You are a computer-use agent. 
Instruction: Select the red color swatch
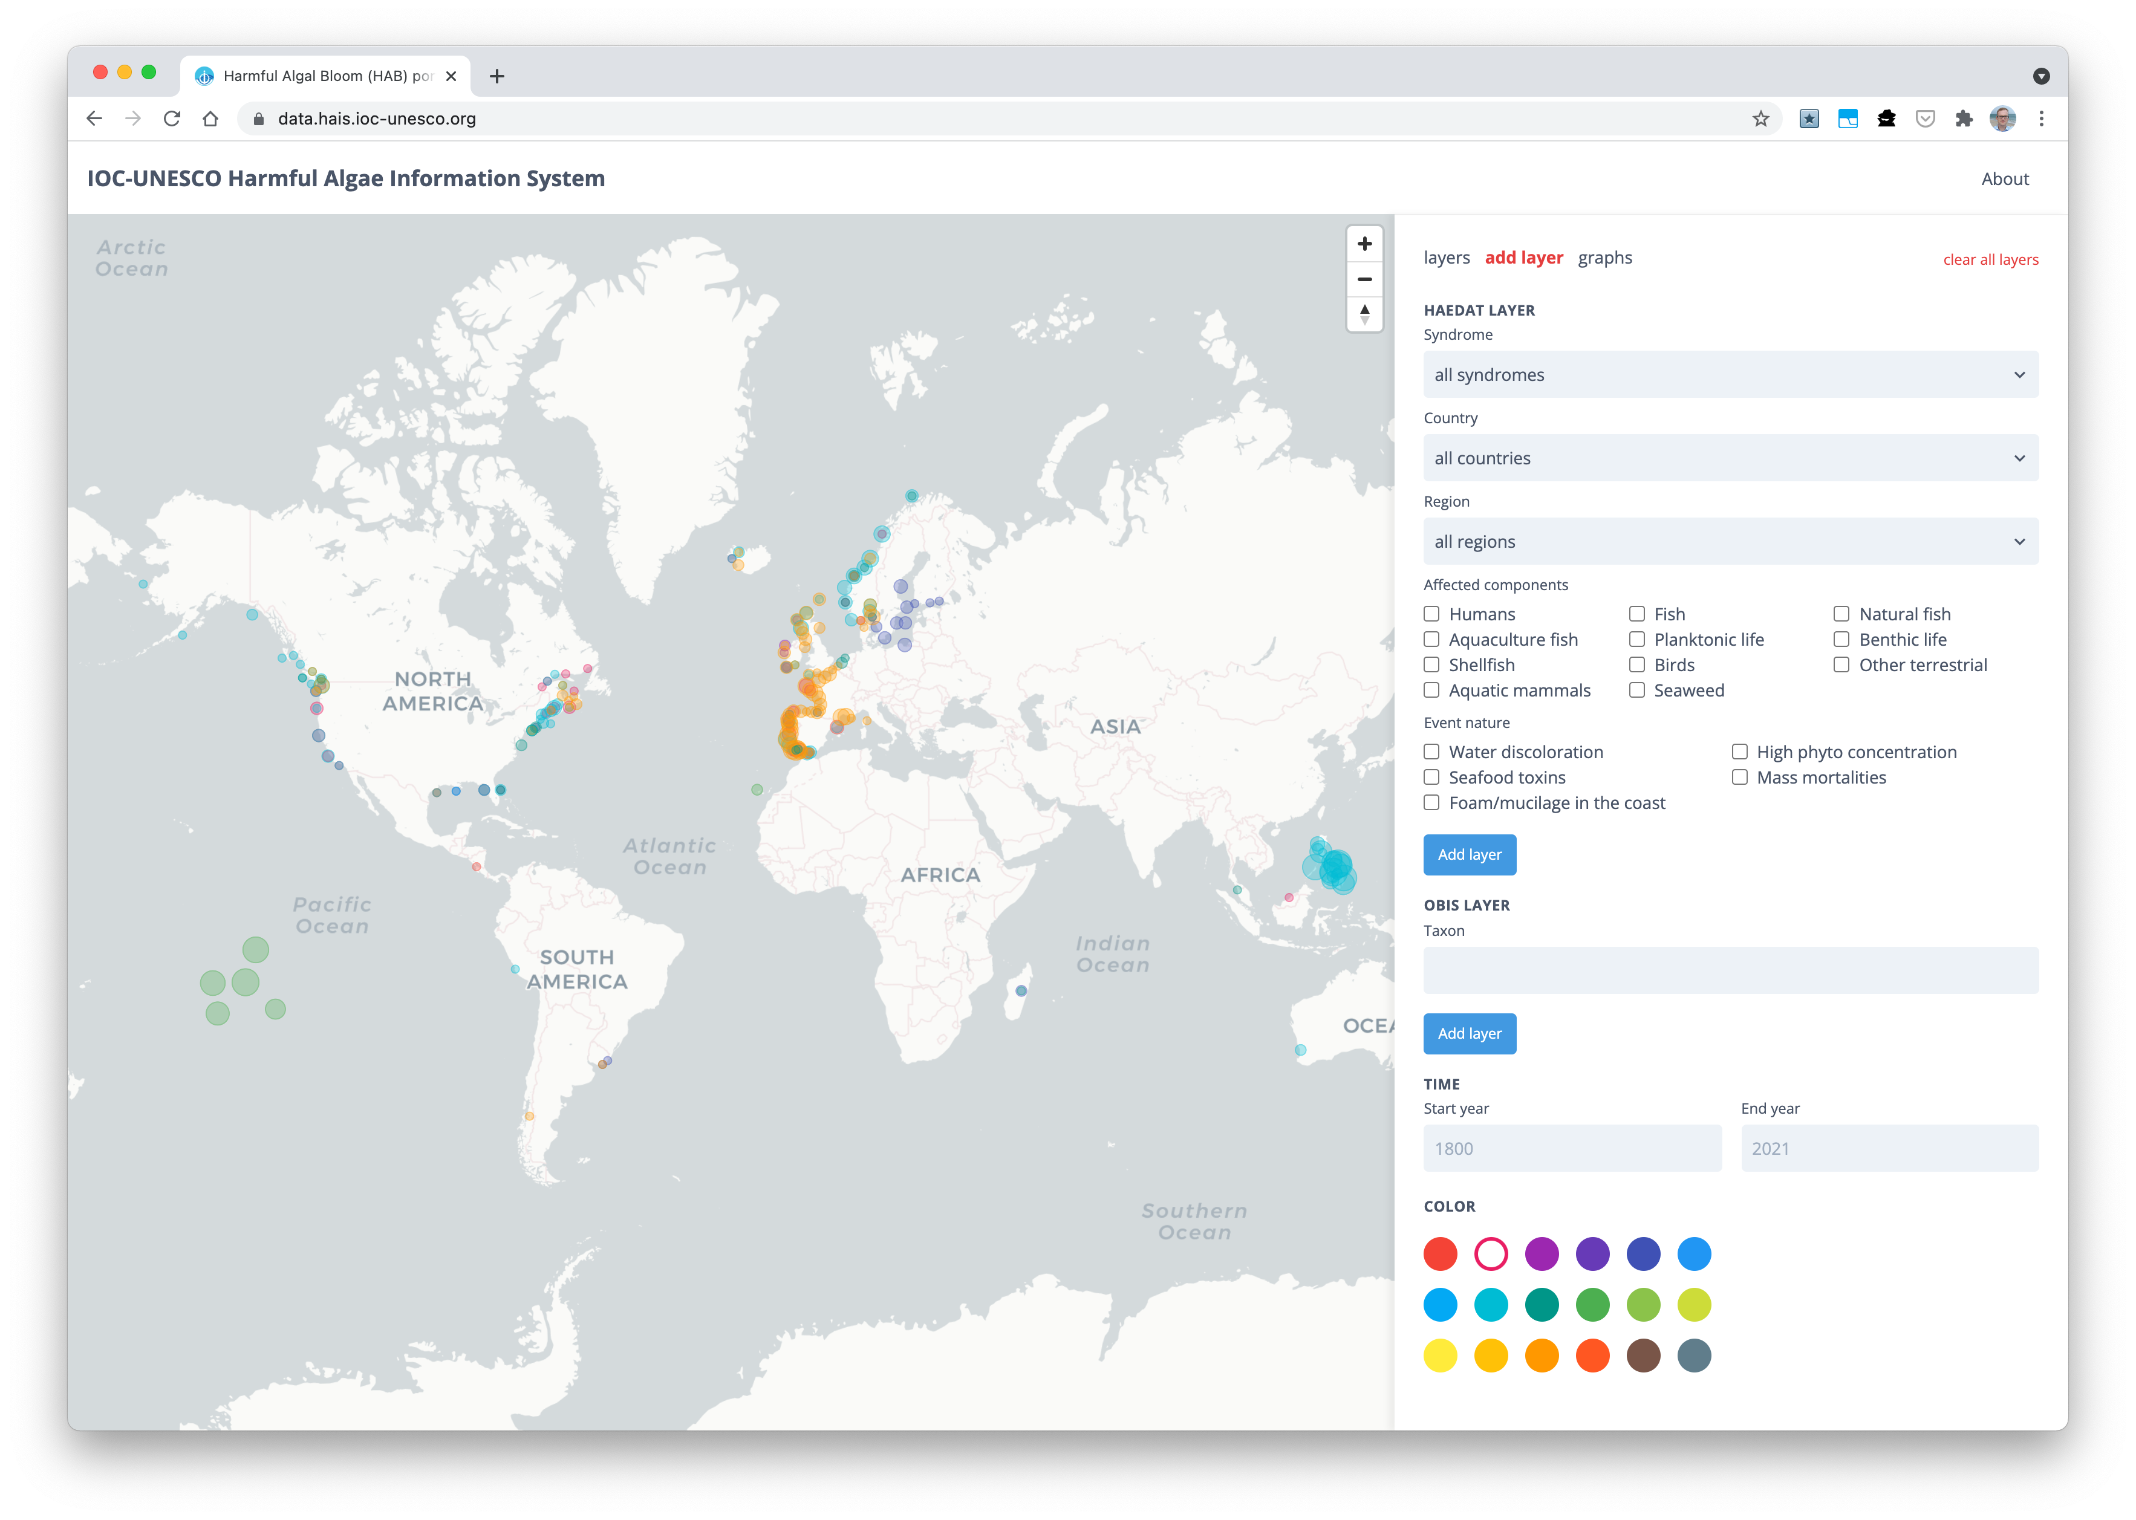coord(1441,1254)
